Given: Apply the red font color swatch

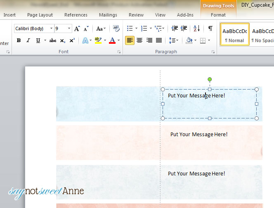Looking at the screenshot, I should pos(112,40).
